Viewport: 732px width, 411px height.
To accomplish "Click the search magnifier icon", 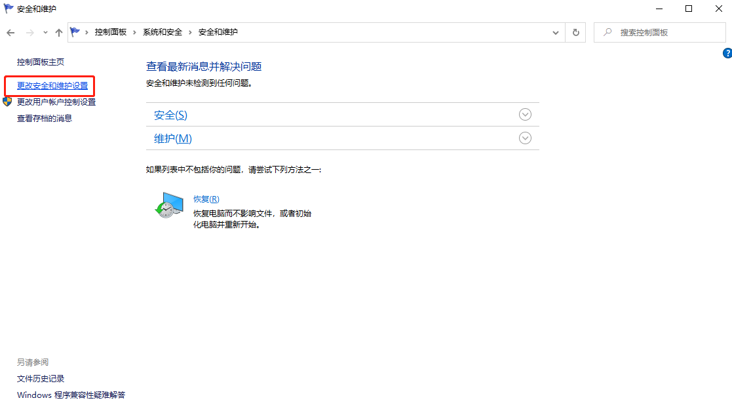I will (x=606, y=32).
